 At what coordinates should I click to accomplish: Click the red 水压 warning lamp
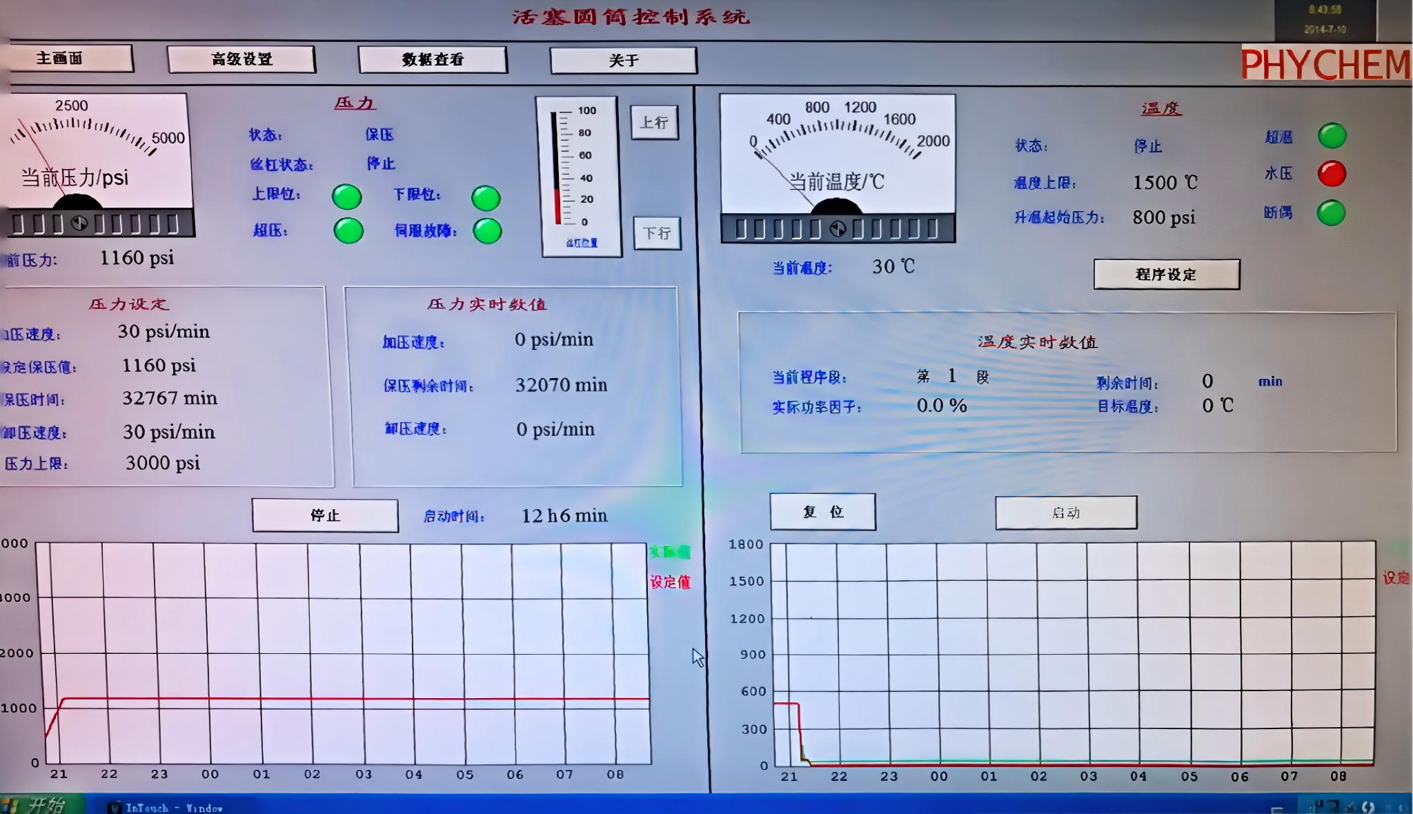tap(1332, 174)
